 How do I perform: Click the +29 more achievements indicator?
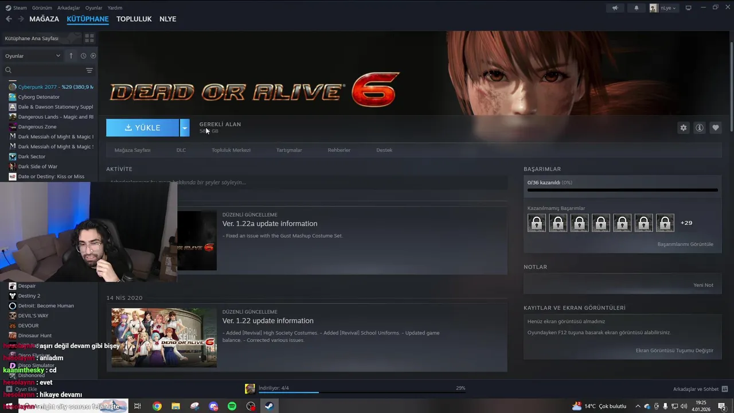[686, 223]
